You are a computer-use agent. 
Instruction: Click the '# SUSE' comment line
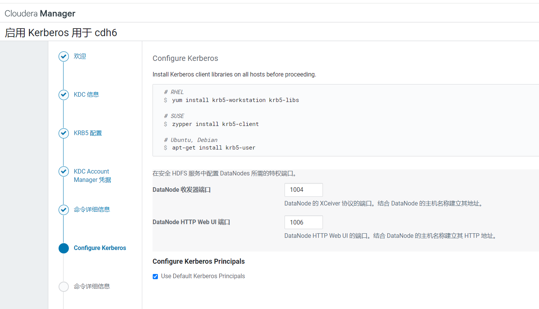[x=174, y=116]
